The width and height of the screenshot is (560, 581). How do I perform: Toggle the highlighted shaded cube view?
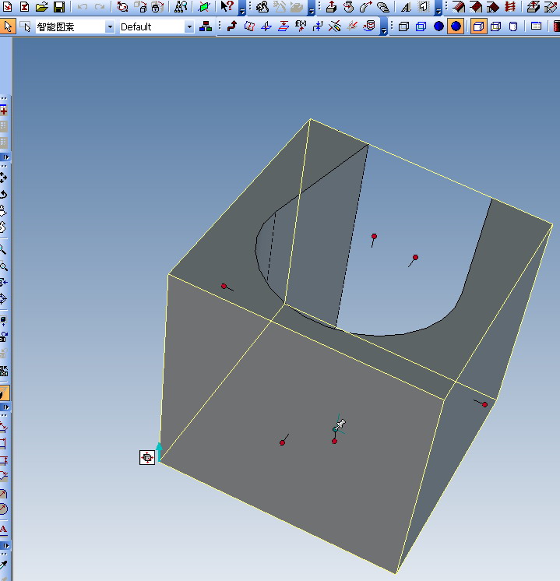click(x=478, y=26)
